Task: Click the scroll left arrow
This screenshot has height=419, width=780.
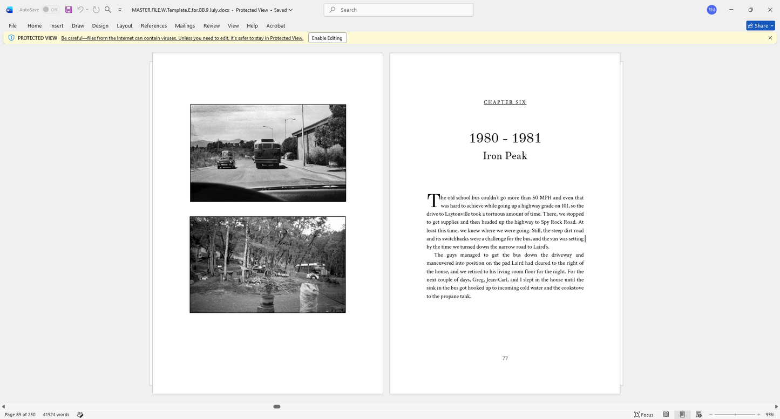Action: [x=3, y=406]
